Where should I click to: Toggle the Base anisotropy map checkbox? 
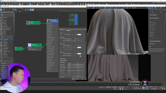(x=60, y=68)
